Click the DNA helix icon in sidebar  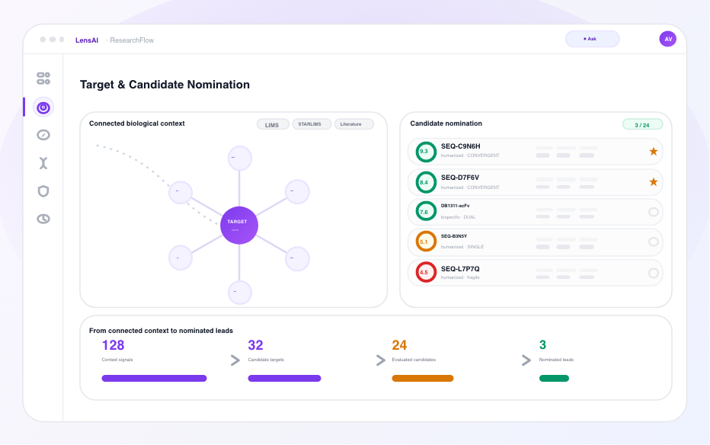43,163
